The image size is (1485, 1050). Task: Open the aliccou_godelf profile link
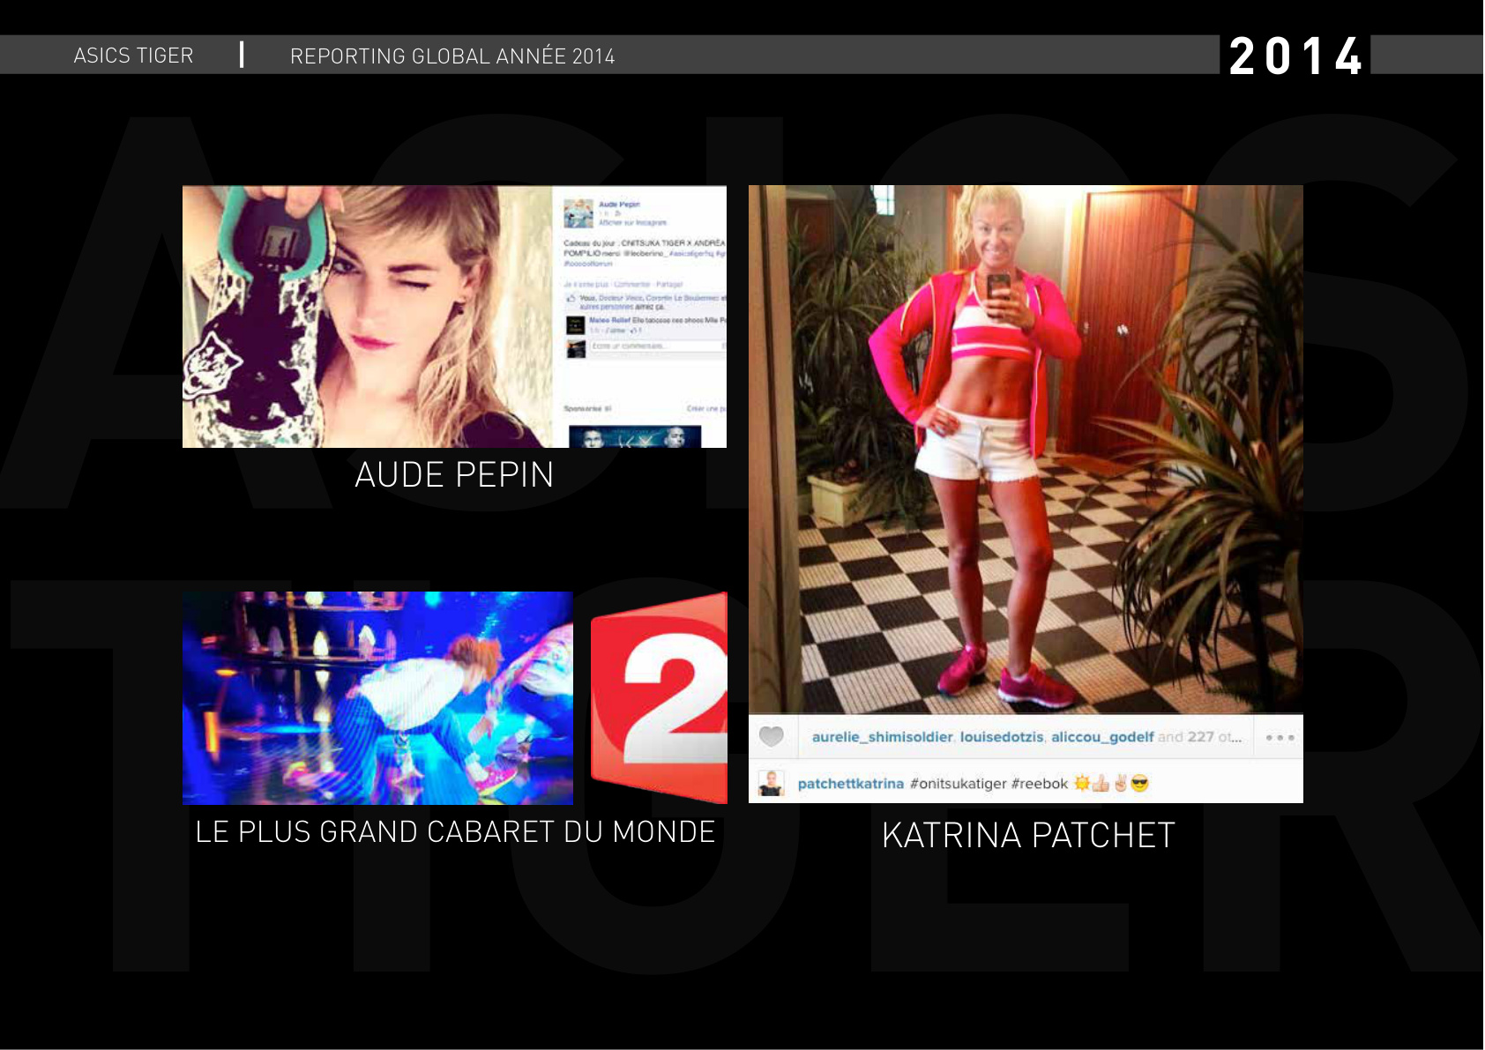1101,737
